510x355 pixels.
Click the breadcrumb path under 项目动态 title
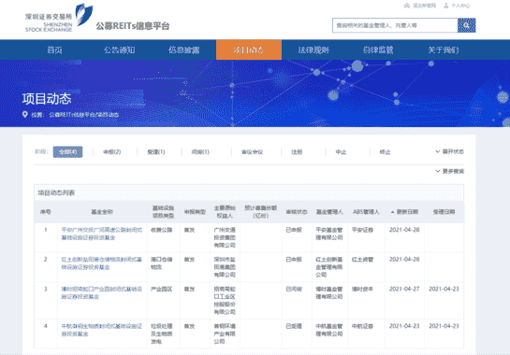pyautogui.click(x=84, y=115)
